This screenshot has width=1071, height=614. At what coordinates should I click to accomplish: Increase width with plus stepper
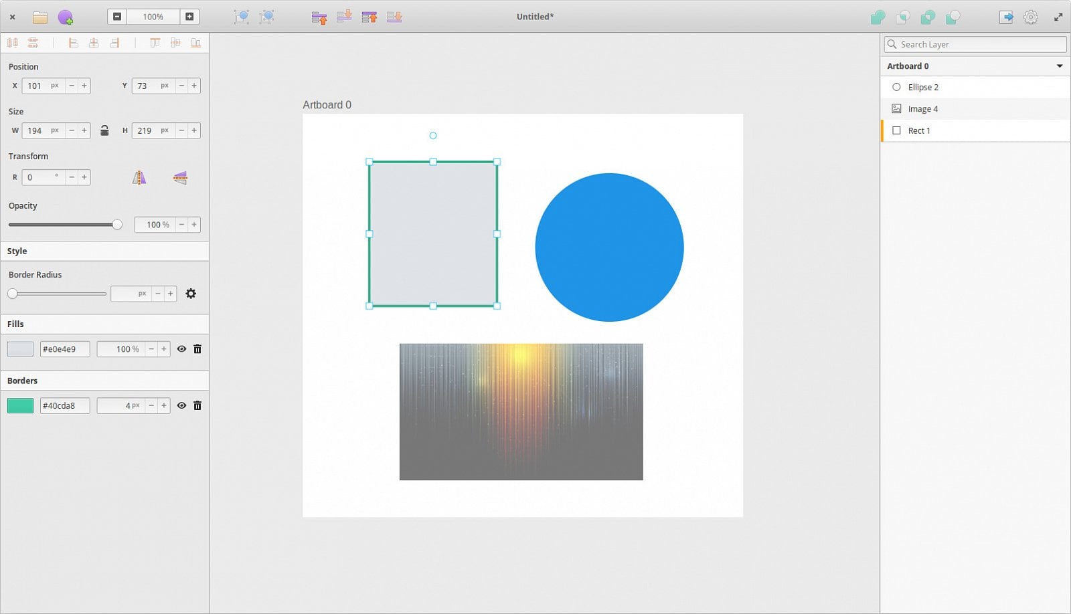click(x=84, y=130)
